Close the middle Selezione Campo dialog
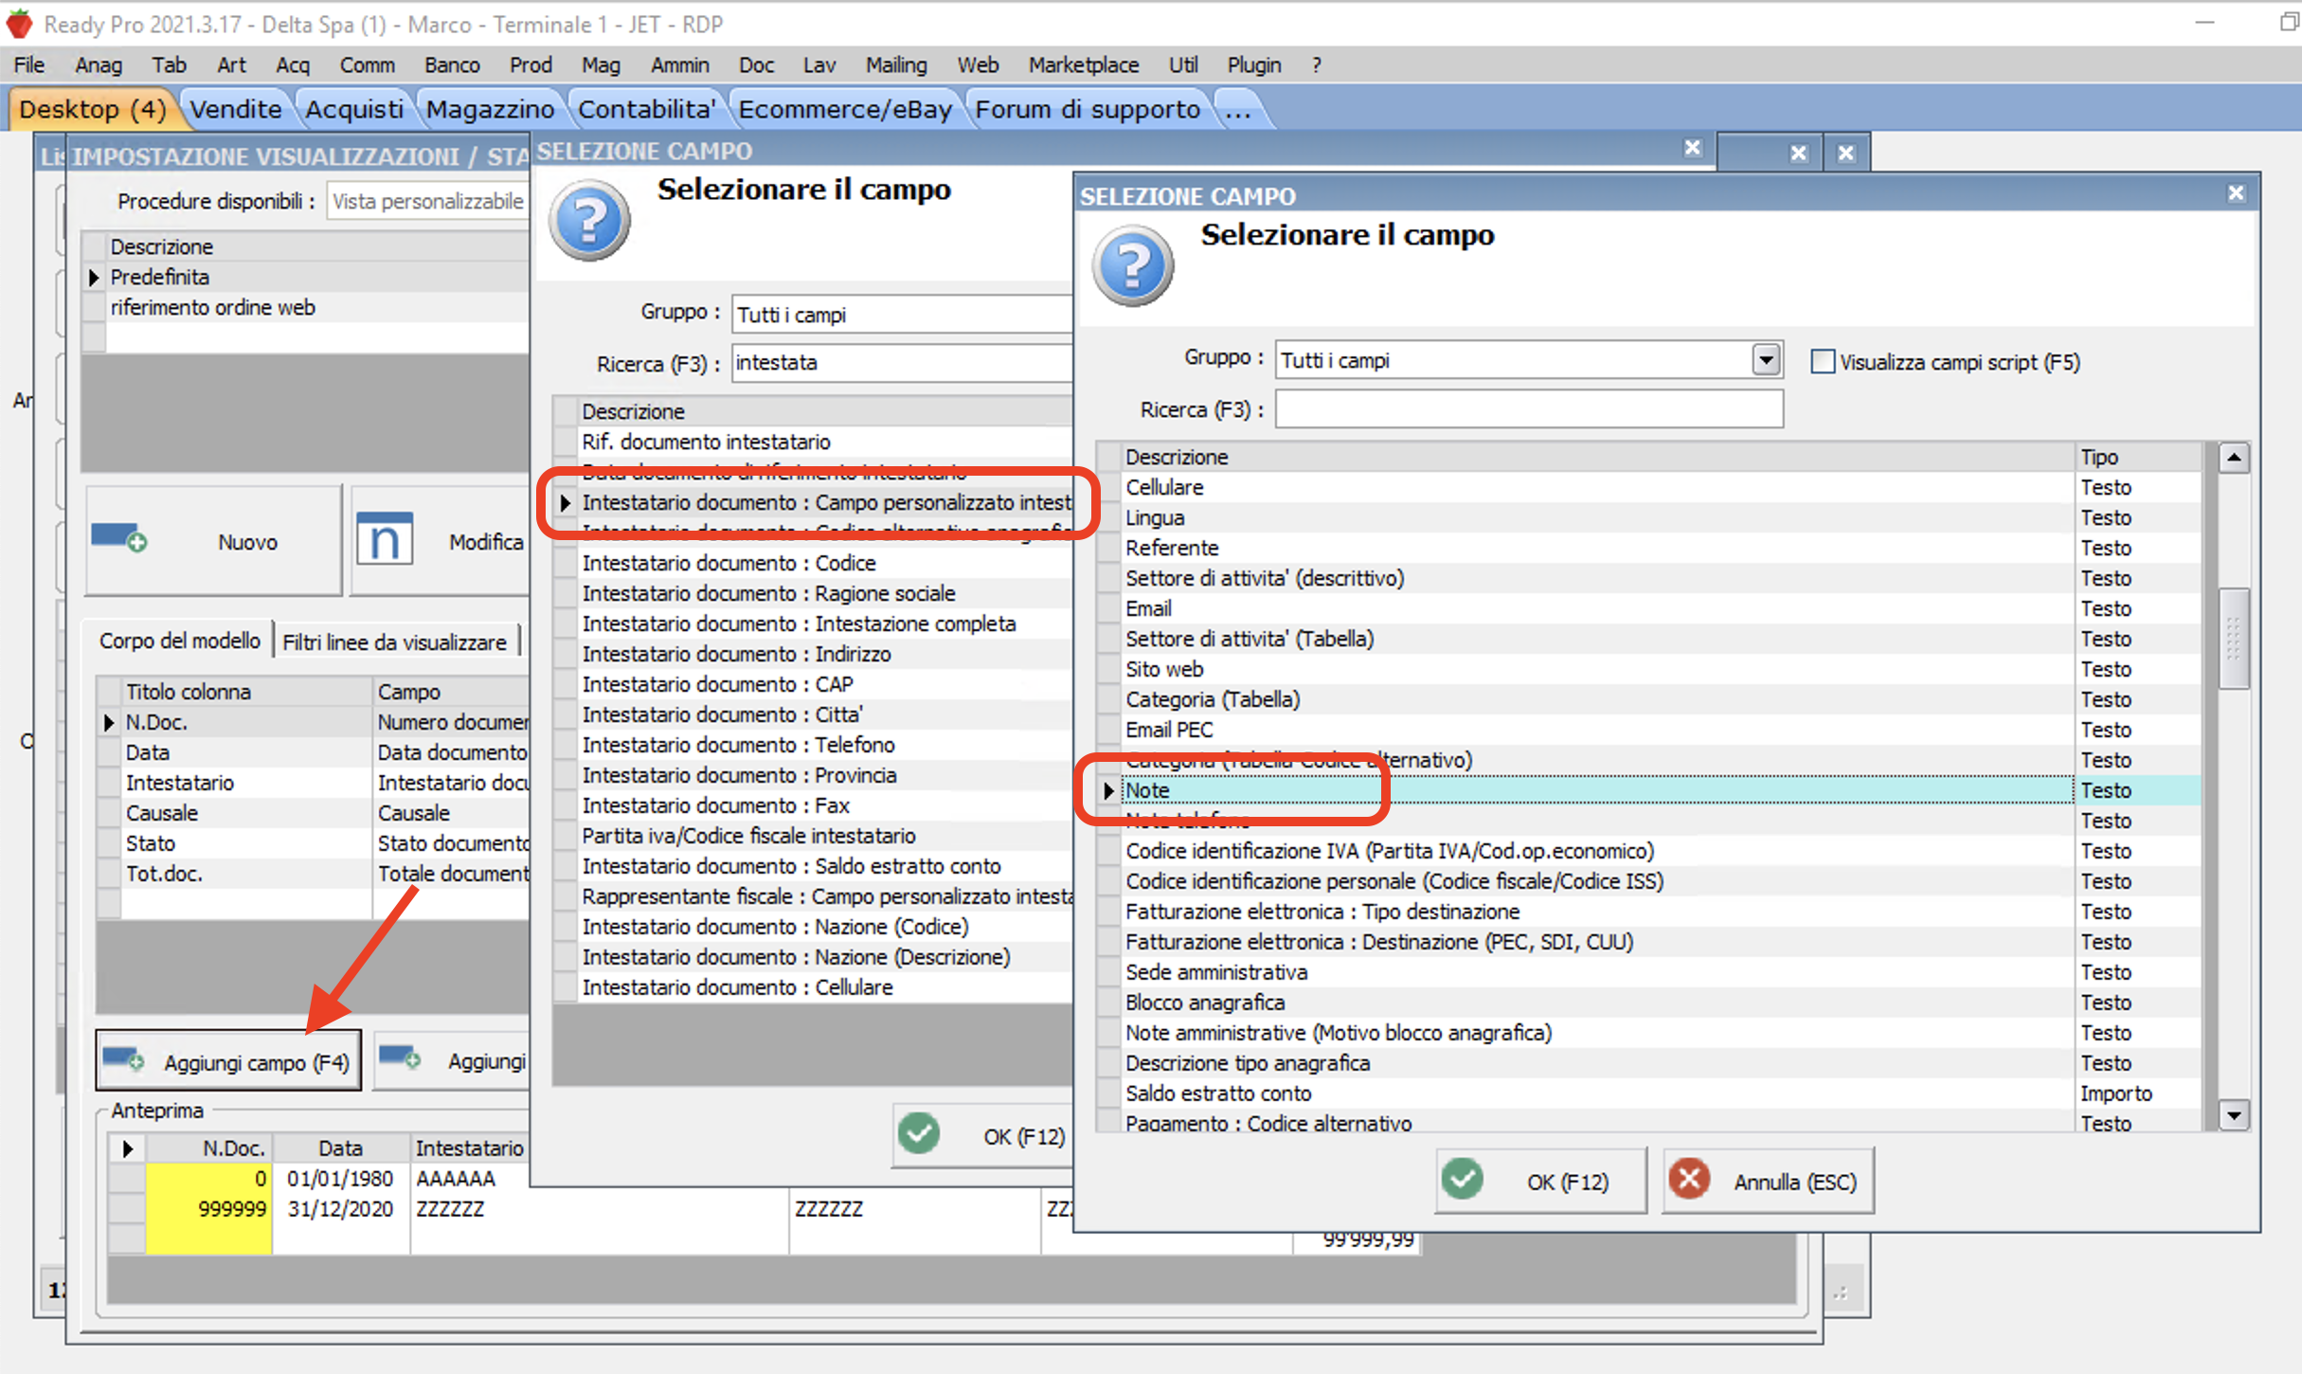 [1693, 149]
